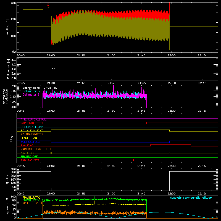Screen dimensions: 221x221
Task: Click the "Normalized modulation" axis title
Action: (5, 96)
